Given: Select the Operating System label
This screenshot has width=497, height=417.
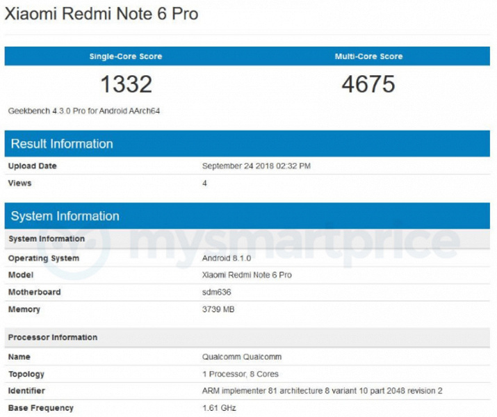Looking at the screenshot, I should [x=44, y=259].
